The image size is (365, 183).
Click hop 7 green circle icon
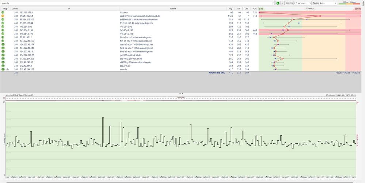[x=3, y=33]
